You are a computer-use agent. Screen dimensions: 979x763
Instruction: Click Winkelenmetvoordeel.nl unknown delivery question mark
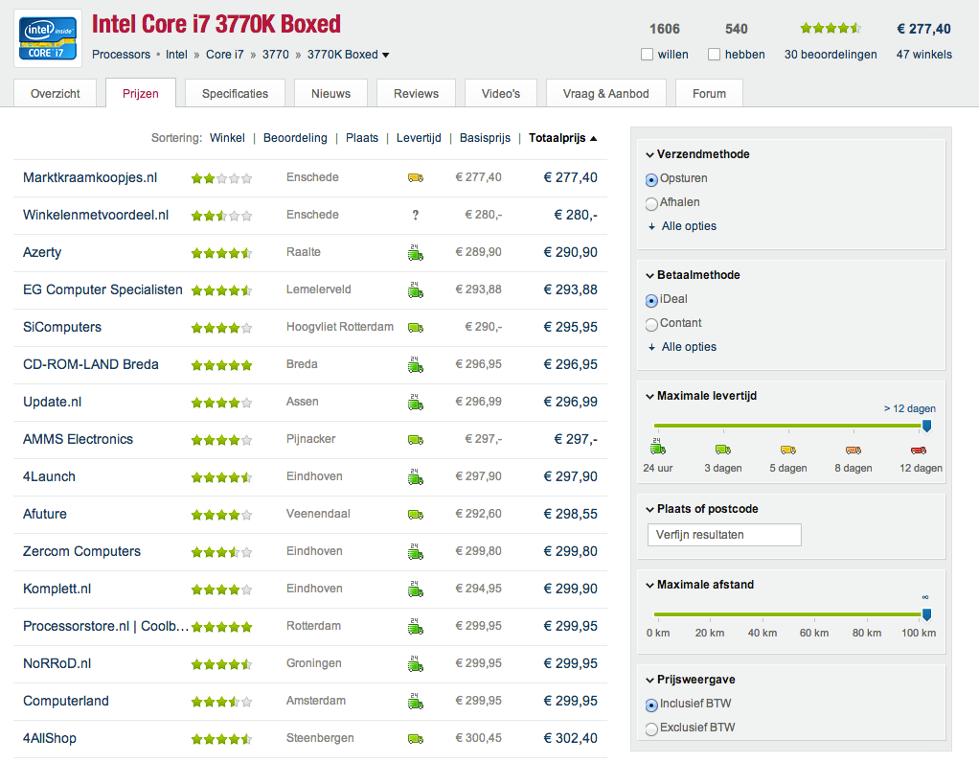[415, 215]
